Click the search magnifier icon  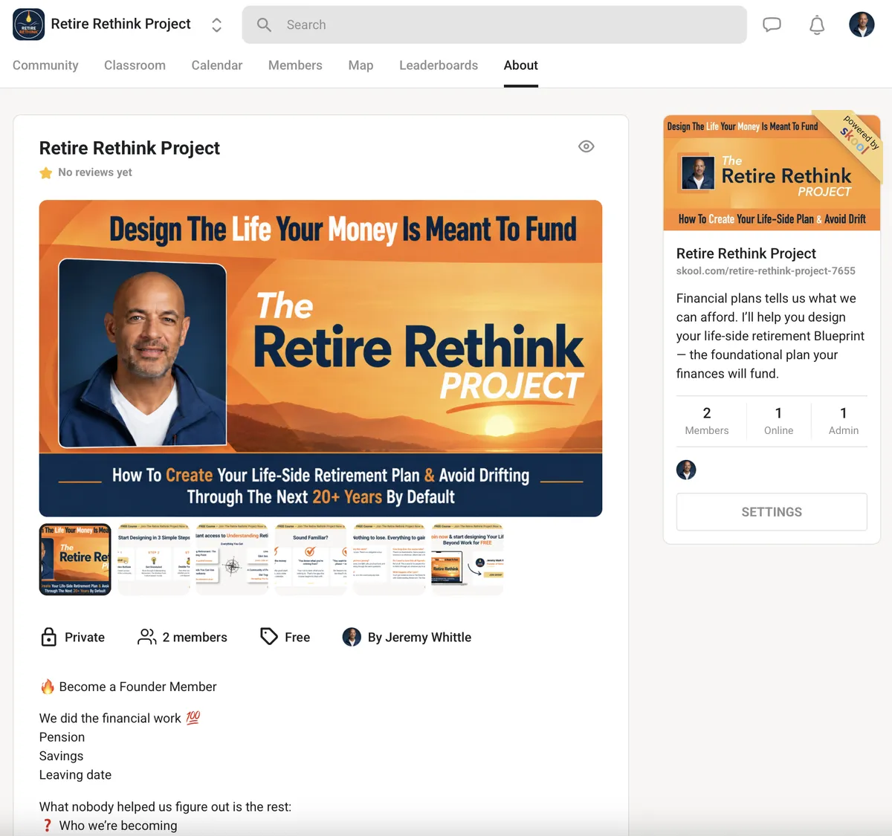(264, 25)
